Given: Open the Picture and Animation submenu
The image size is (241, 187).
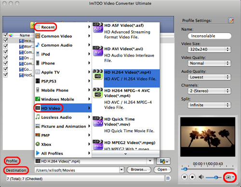Looking at the screenshot, I should tap(63, 126).
